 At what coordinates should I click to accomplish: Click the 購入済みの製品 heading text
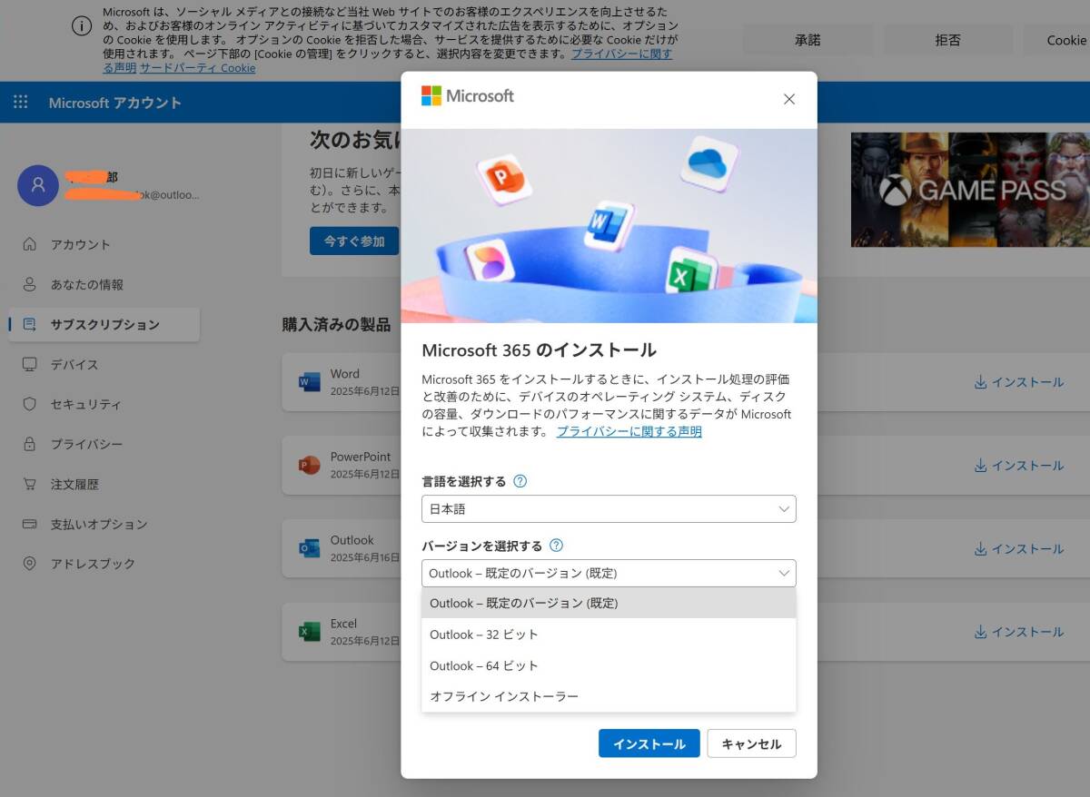coord(336,324)
